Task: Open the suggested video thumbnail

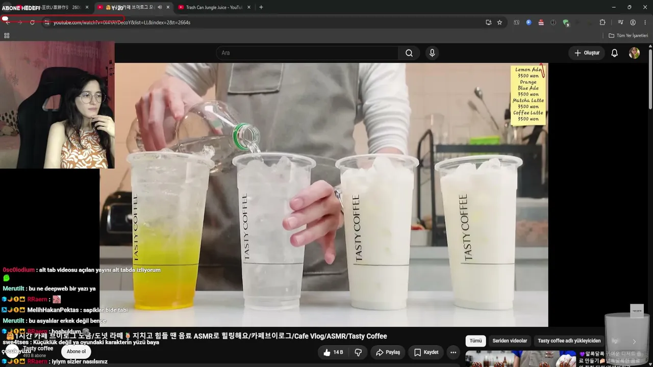Action: pyautogui.click(x=521, y=359)
